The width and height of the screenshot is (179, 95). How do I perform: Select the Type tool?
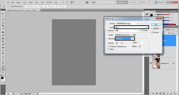pos(3,60)
